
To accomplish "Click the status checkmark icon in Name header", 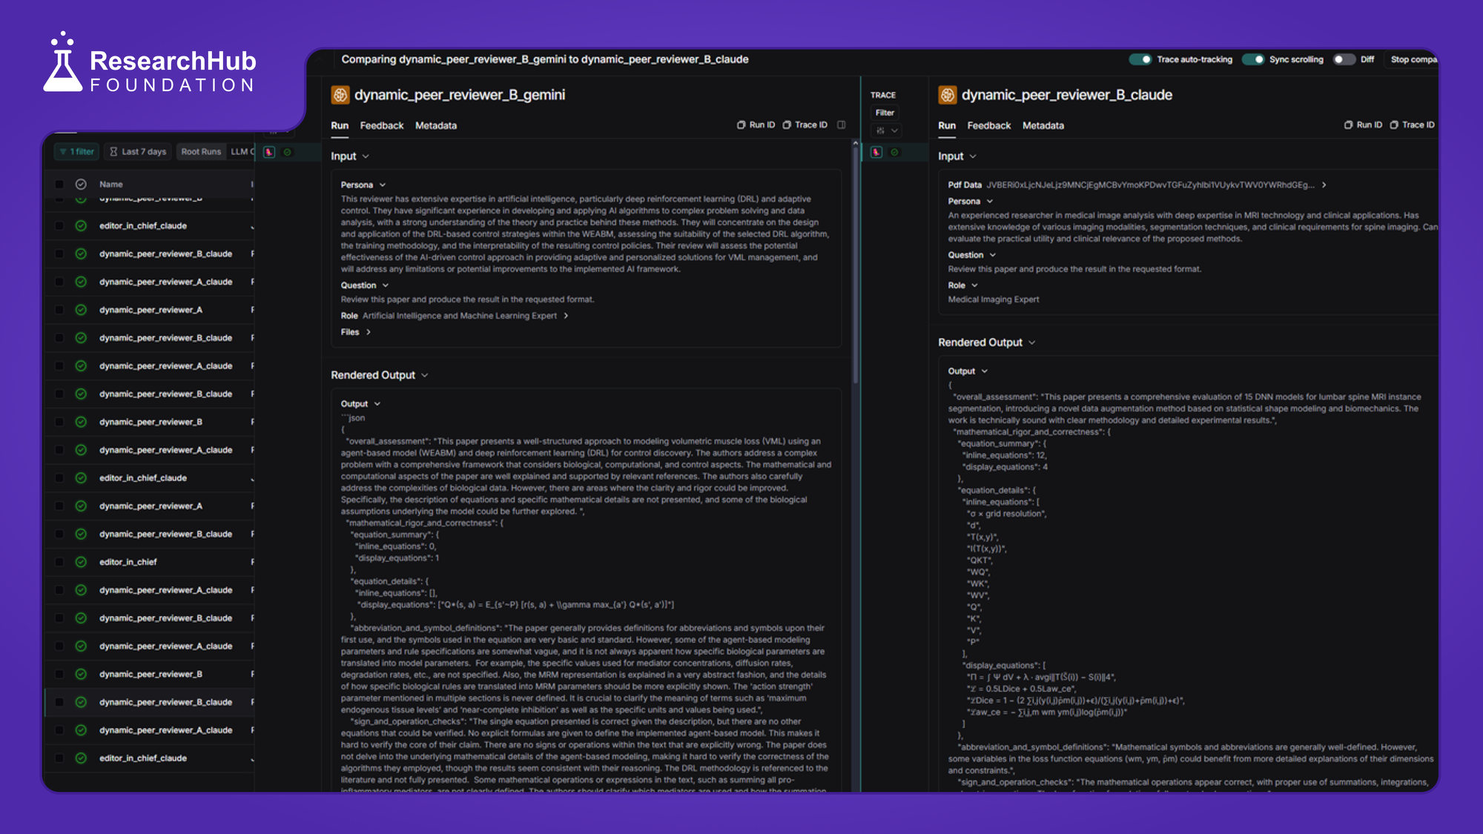I will [x=81, y=184].
